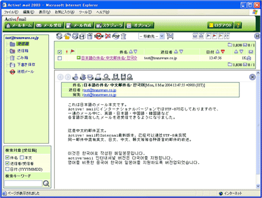262x198 pixels.
Task: Select the ごみ箱 folder
Action: (x=23, y=58)
